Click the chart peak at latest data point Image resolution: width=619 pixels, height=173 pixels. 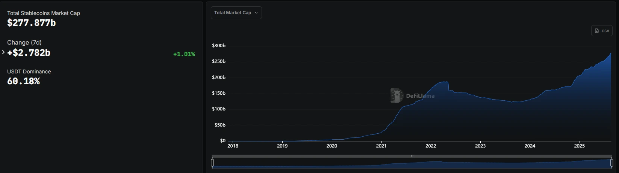click(x=611, y=53)
